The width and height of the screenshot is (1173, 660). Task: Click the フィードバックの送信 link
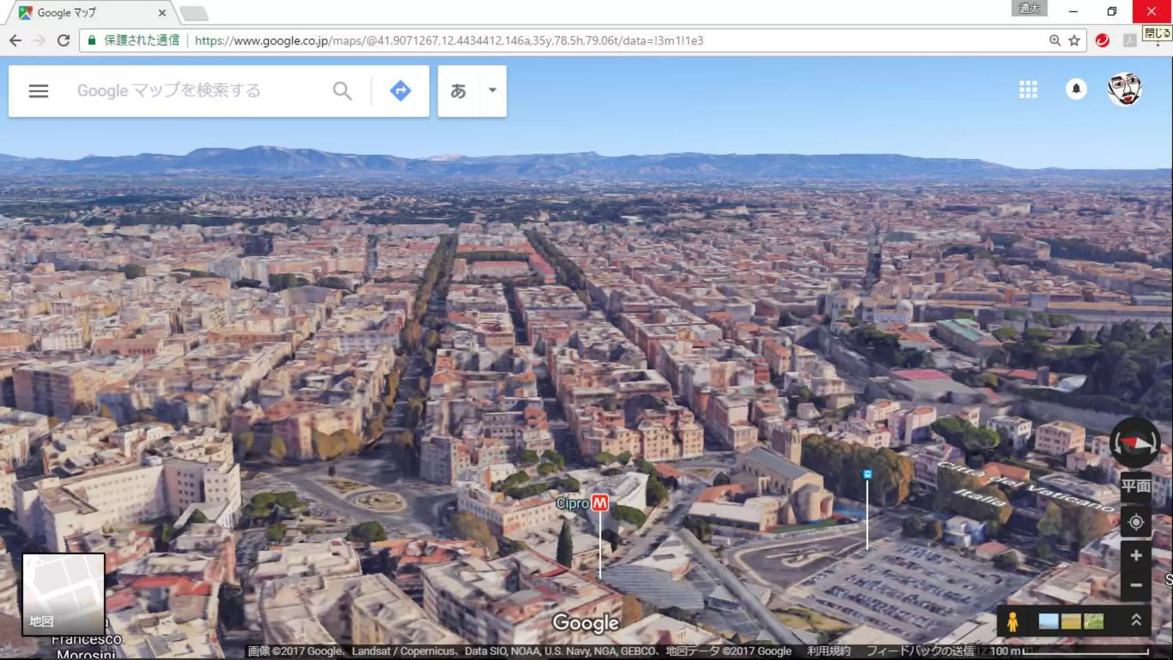(x=919, y=651)
